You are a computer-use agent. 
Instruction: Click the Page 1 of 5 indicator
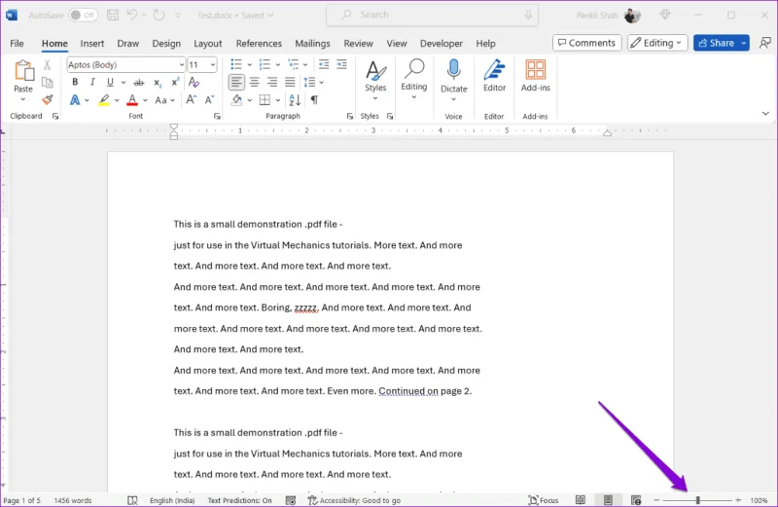21,500
